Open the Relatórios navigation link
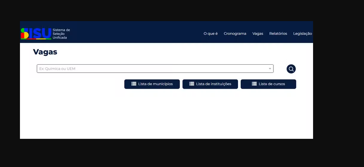 point(278,34)
